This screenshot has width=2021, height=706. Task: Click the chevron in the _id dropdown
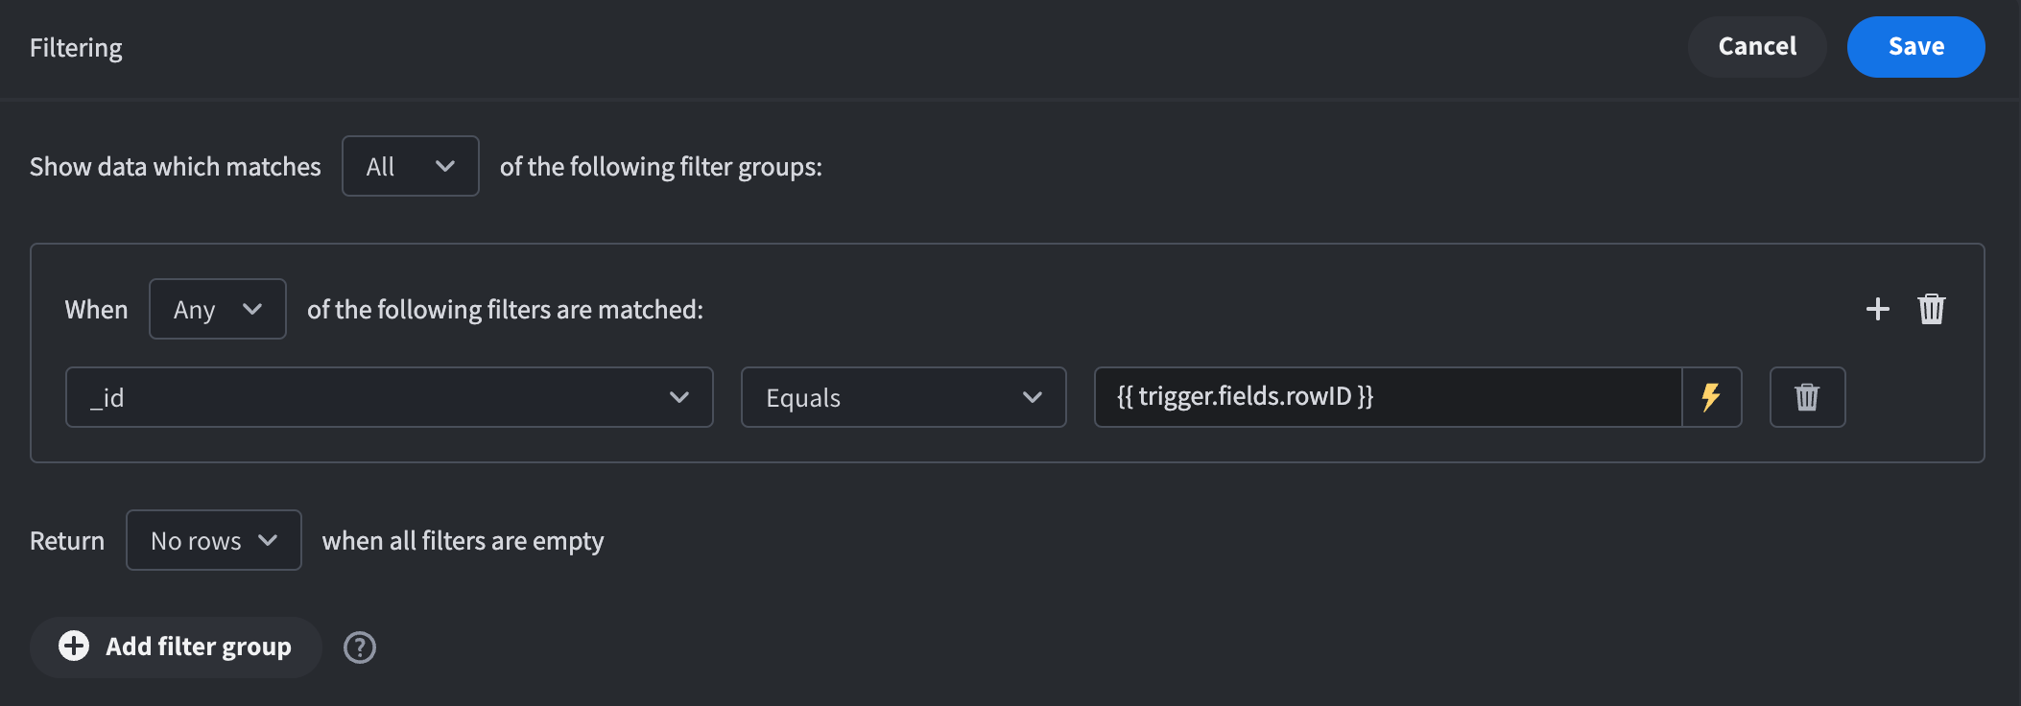(679, 397)
